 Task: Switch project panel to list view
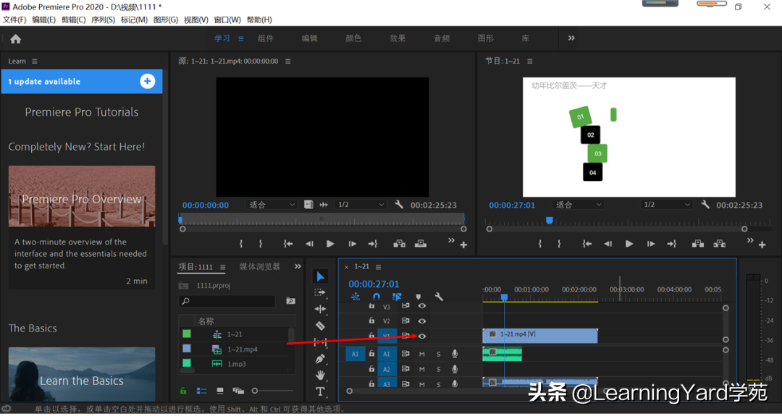pos(201,391)
